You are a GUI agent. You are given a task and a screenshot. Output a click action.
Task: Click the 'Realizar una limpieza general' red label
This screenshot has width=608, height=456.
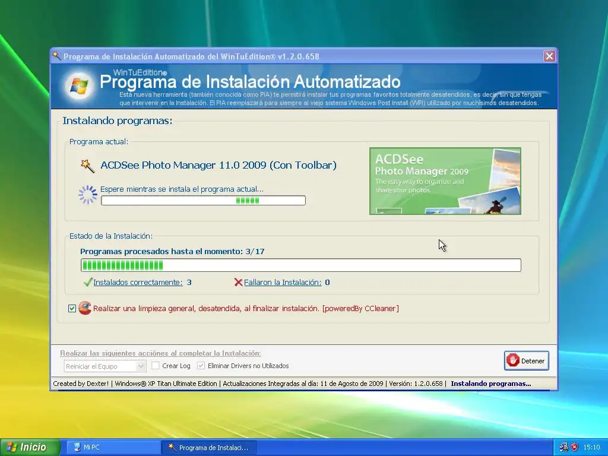point(246,308)
